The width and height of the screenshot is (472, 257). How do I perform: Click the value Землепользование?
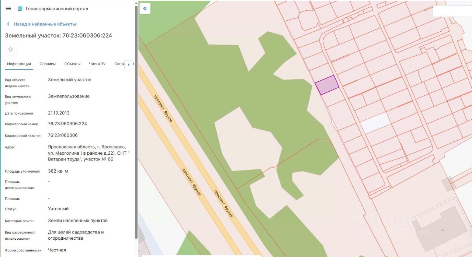69,96
